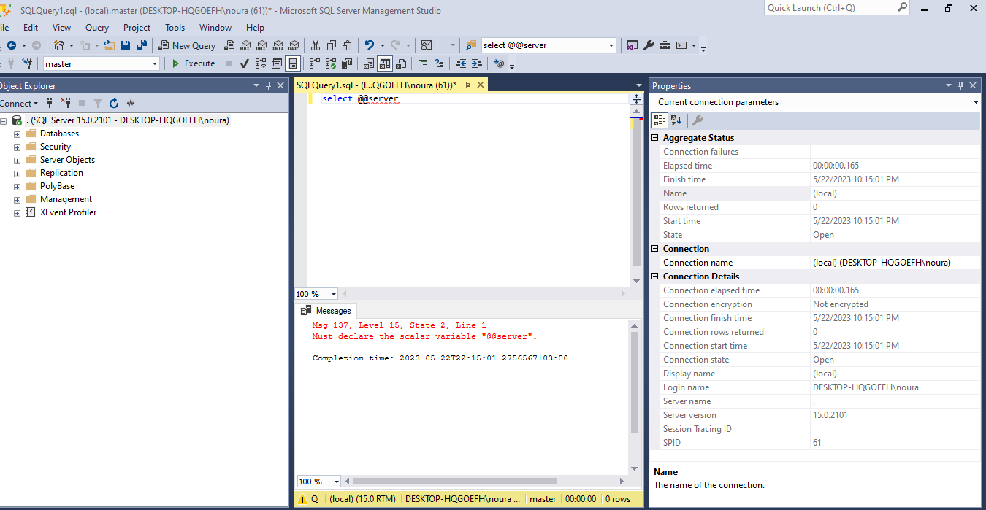The image size is (986, 510).
Task: Open the DMX query icon
Action: tap(261, 45)
